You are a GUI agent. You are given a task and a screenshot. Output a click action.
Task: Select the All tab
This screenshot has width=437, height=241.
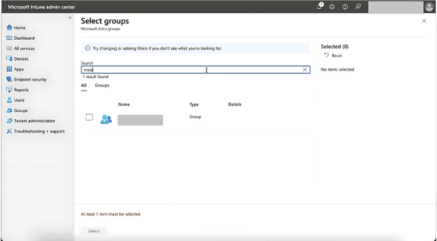(84, 85)
